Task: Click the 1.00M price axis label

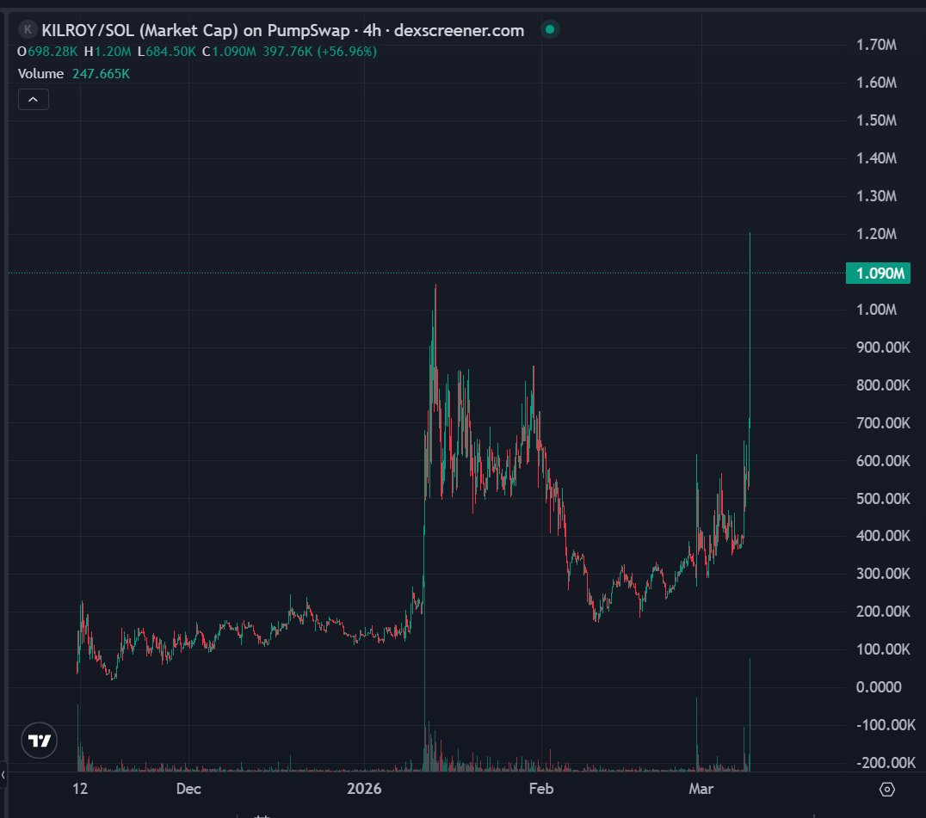Action: click(876, 310)
